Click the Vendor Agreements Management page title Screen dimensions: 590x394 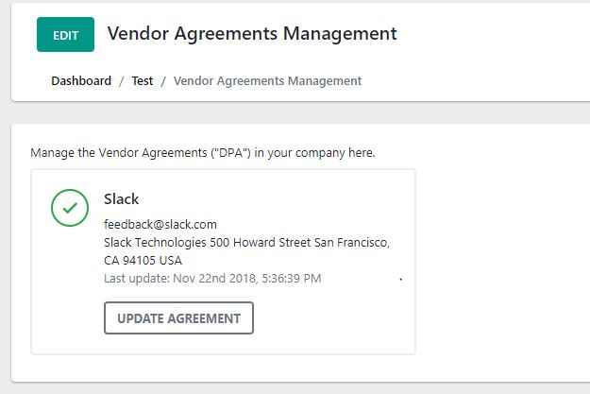coord(252,34)
